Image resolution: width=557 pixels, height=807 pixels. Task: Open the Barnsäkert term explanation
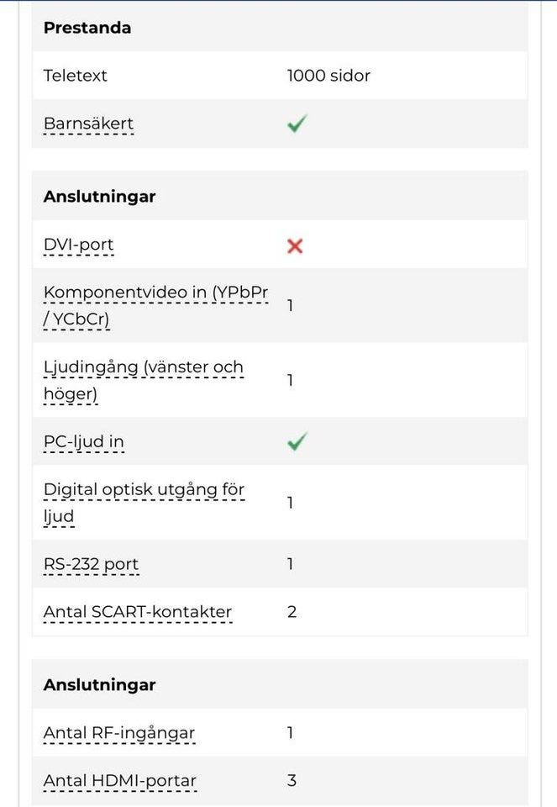pyautogui.click(x=88, y=124)
